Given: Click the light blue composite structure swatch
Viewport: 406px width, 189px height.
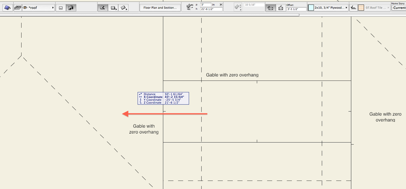Looking at the screenshot, I should (x=311, y=8).
